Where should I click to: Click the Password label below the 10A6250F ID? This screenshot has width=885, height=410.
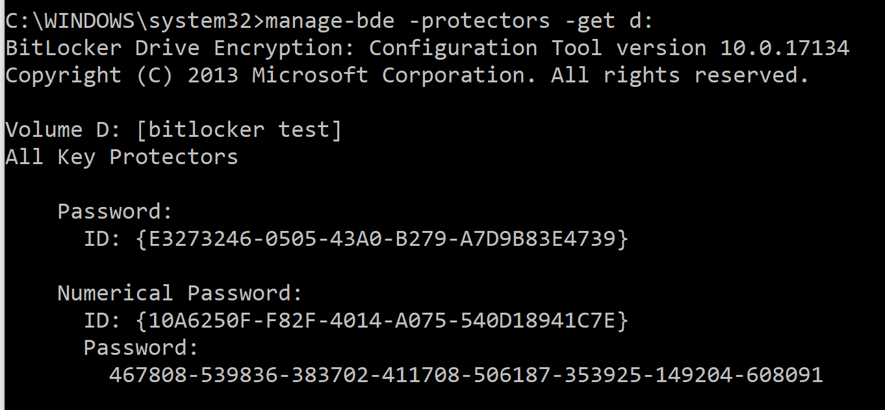141,348
